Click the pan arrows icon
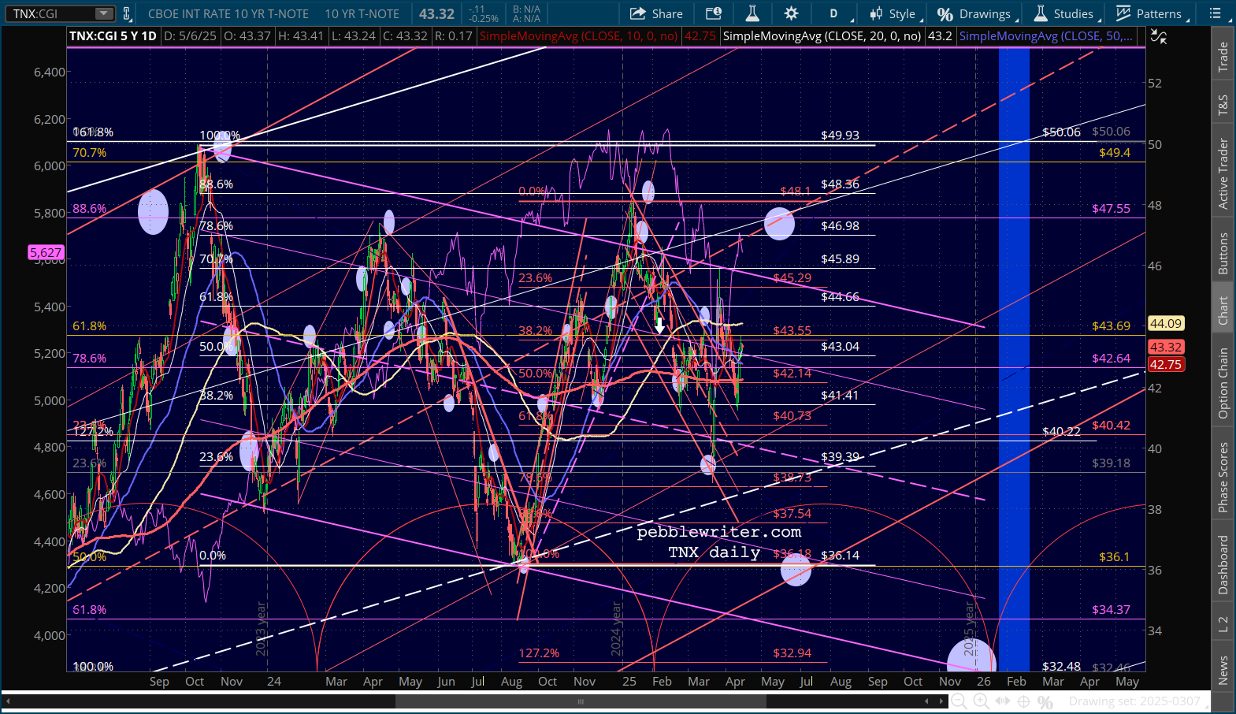 [1002, 701]
